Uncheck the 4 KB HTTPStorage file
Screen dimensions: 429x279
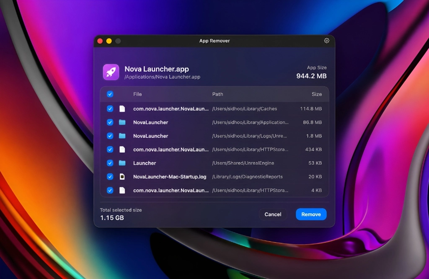pos(110,190)
